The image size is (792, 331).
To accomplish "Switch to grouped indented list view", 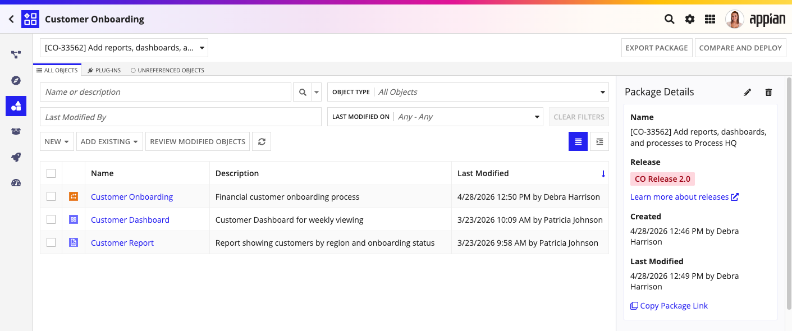I will [599, 141].
